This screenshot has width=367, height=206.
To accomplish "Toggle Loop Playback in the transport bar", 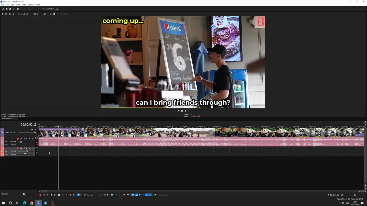I will coord(44,195).
